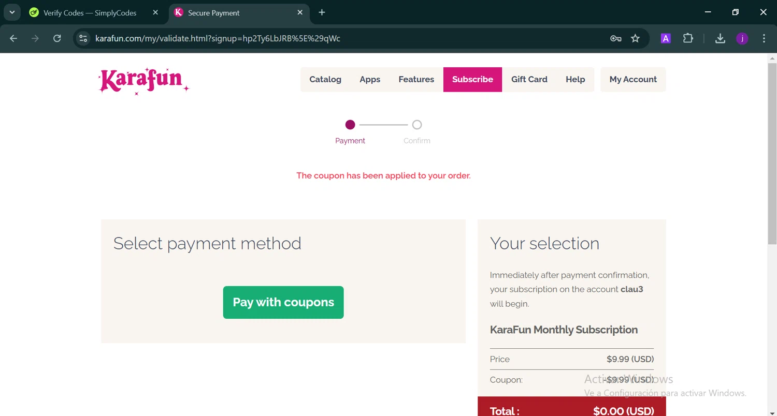Image resolution: width=777 pixels, height=416 pixels.
Task: Click the address bar URL
Action: coord(218,38)
